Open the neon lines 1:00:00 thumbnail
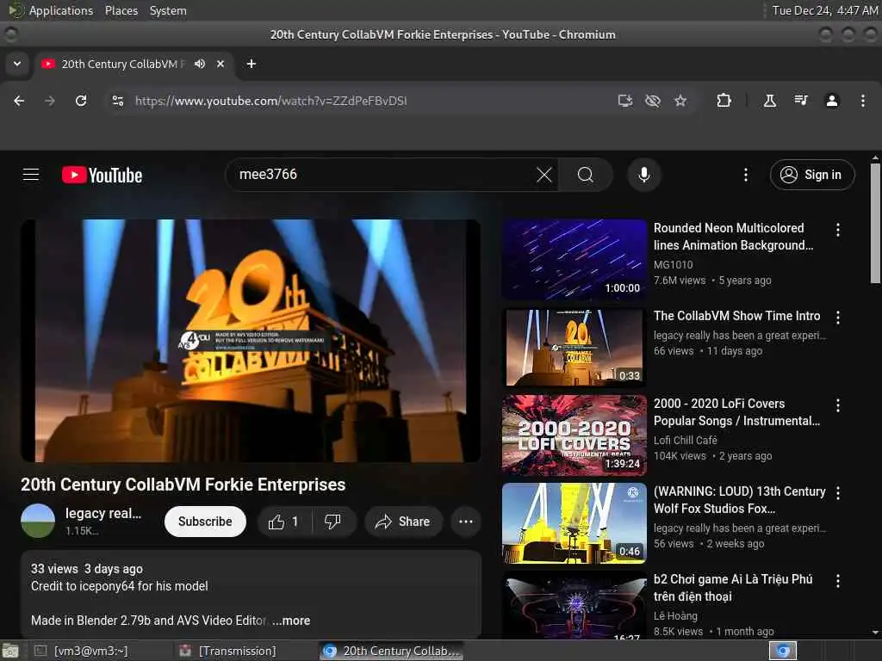Image resolution: width=882 pixels, height=661 pixels. [575, 259]
